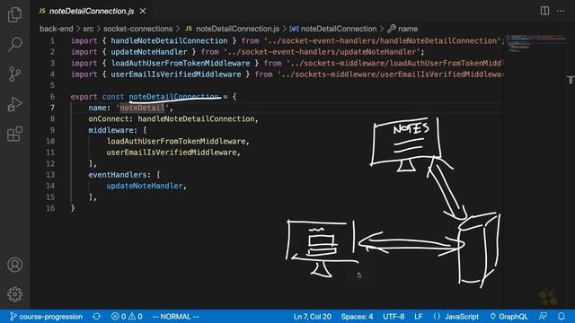Click the import path for updateNoteHandler
Image resolution: width=575 pixels, height=323 pixels.
(322, 52)
